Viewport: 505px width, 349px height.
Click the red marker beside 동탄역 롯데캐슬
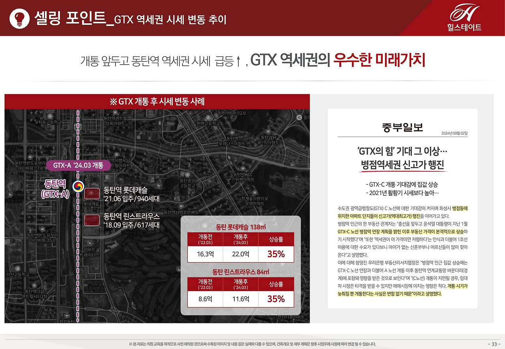click(x=92, y=194)
